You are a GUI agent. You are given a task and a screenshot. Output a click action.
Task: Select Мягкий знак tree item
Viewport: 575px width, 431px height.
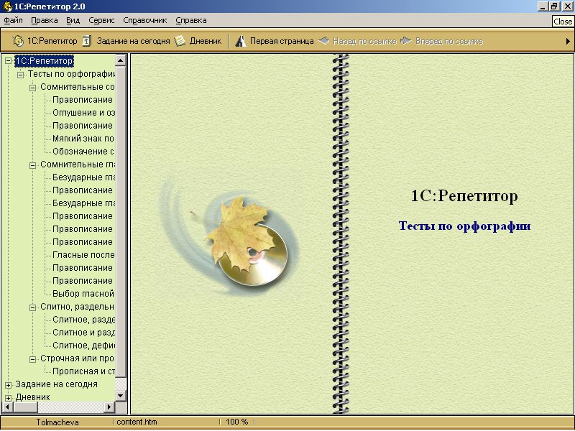(82, 139)
